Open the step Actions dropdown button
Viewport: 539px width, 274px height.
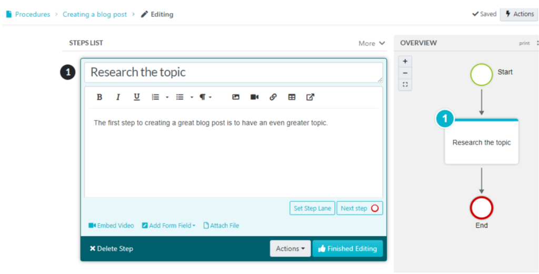(290, 249)
